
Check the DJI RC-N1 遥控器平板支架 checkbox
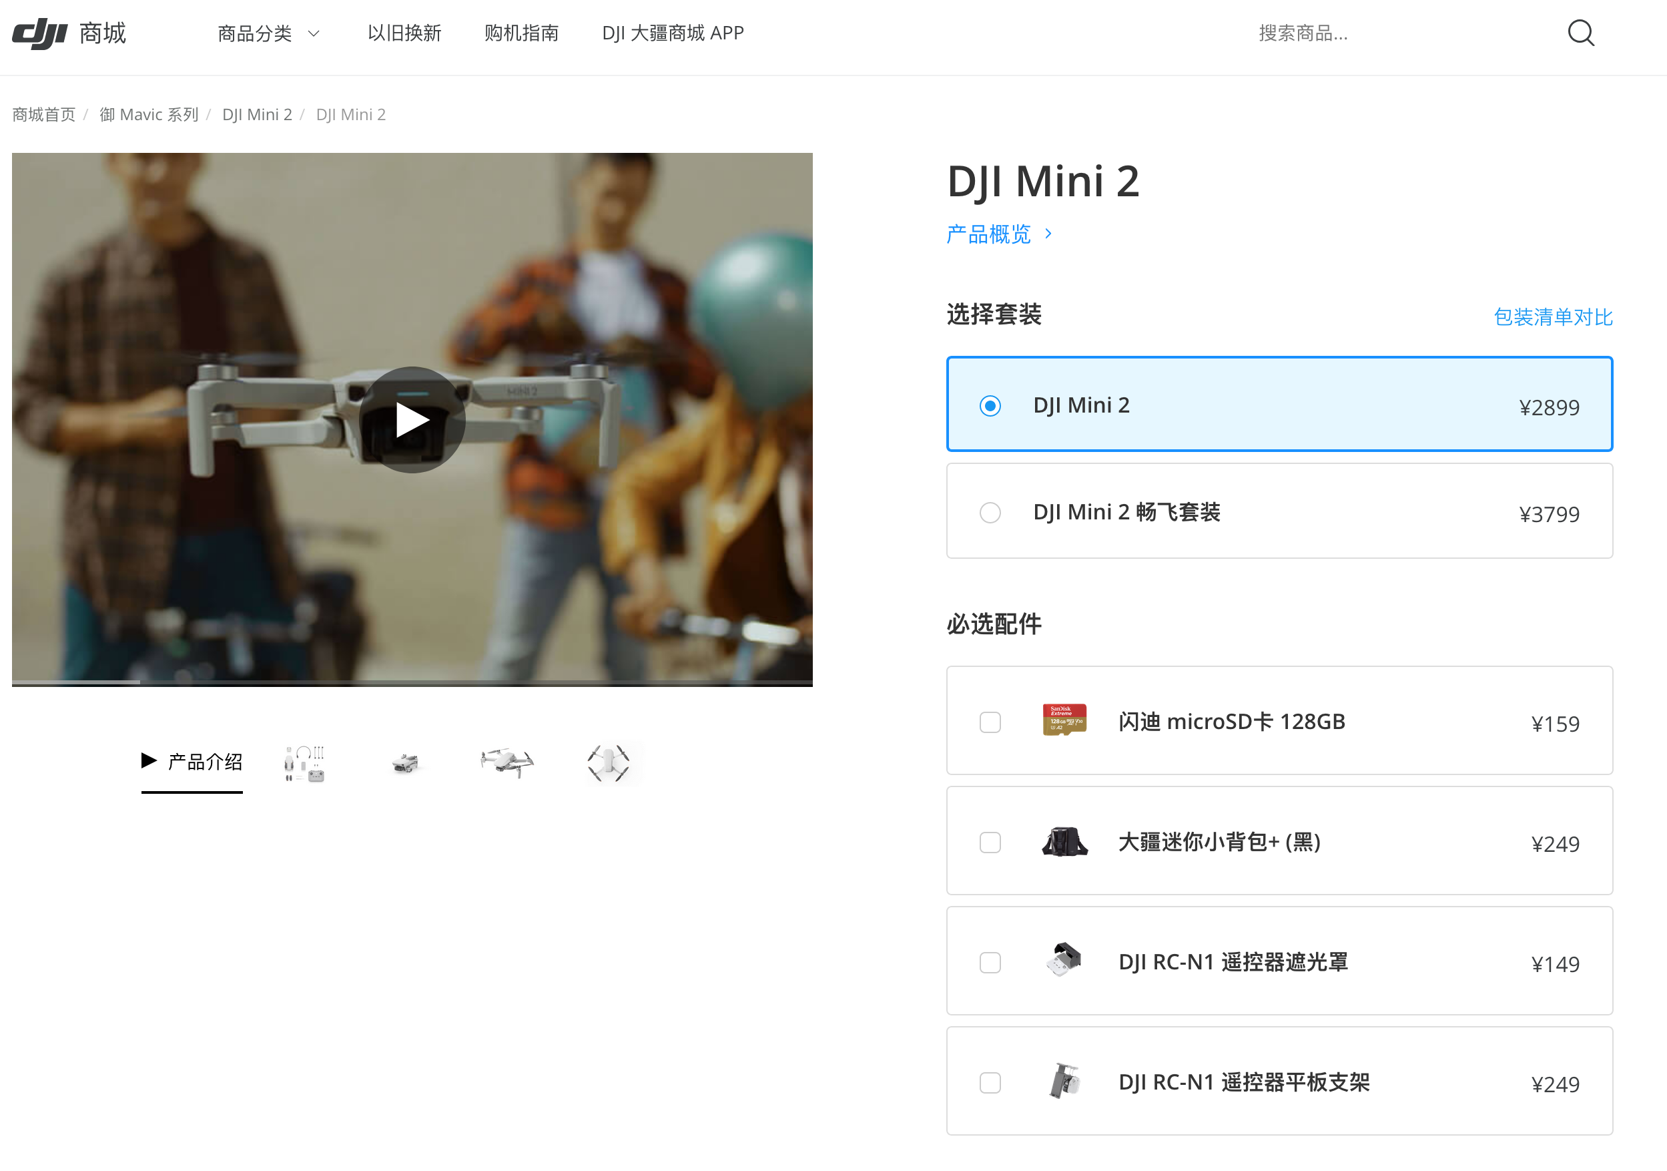coord(990,1083)
